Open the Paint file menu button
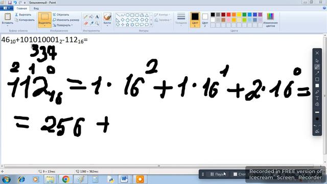 tap(6, 8)
